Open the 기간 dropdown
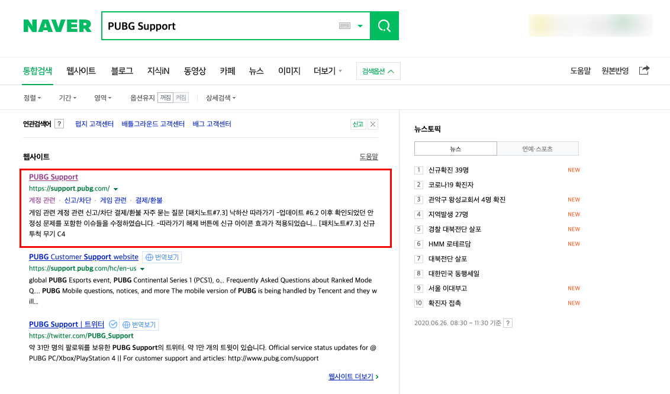Viewport: 670px width, 394px height. point(67,98)
